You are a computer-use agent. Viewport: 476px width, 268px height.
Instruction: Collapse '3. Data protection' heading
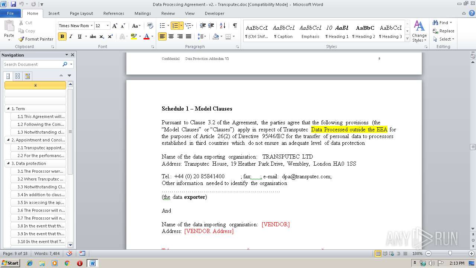[8, 163]
